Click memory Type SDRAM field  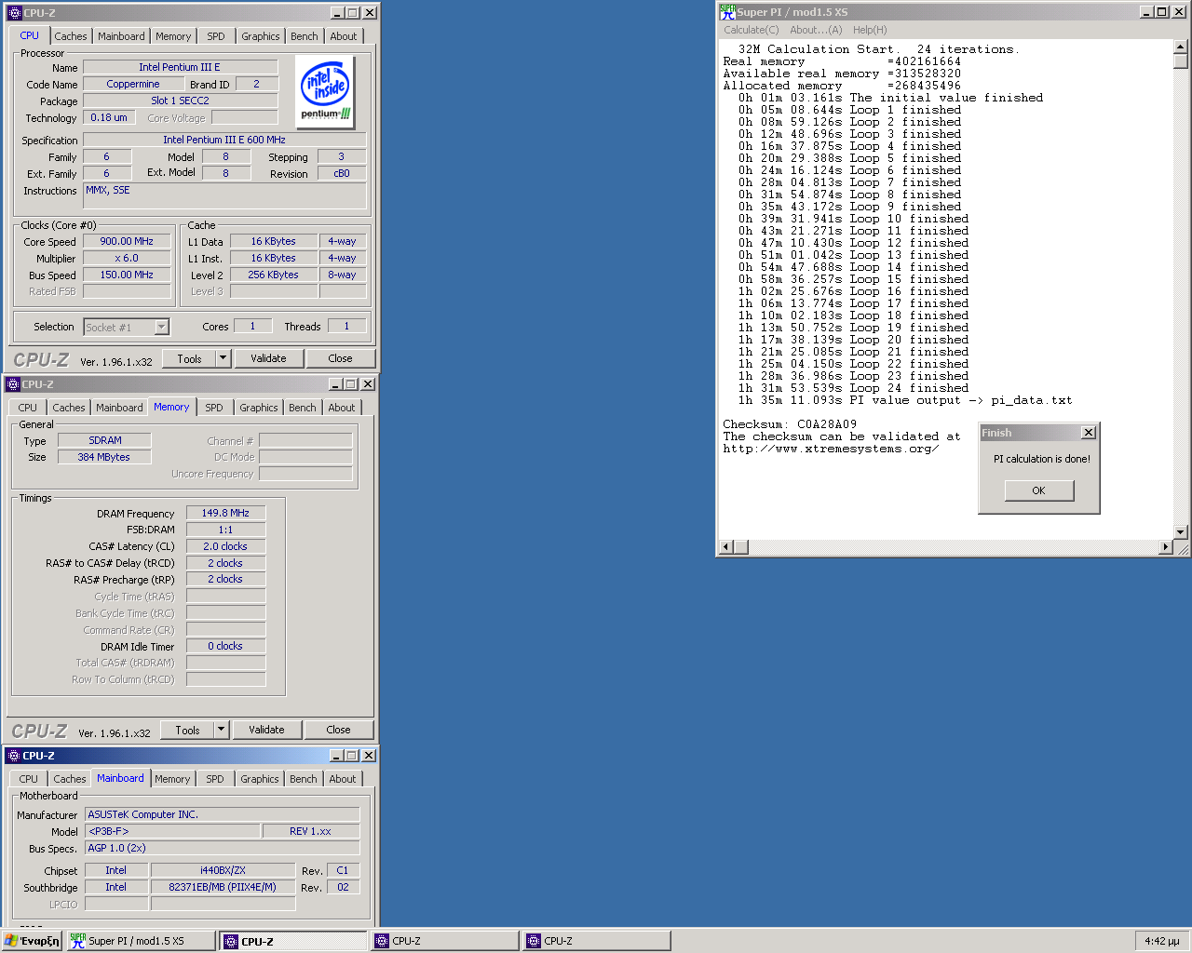(104, 440)
